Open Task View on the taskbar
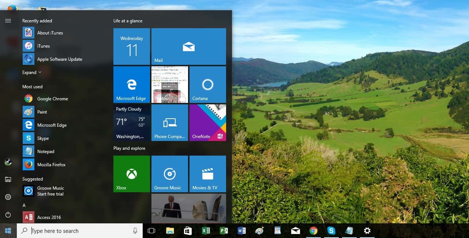Screen dimensions: 469x238 151,231
